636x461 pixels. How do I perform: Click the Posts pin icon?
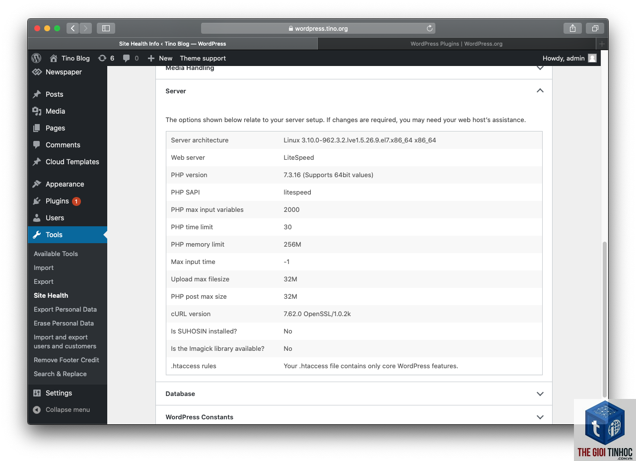tap(37, 94)
